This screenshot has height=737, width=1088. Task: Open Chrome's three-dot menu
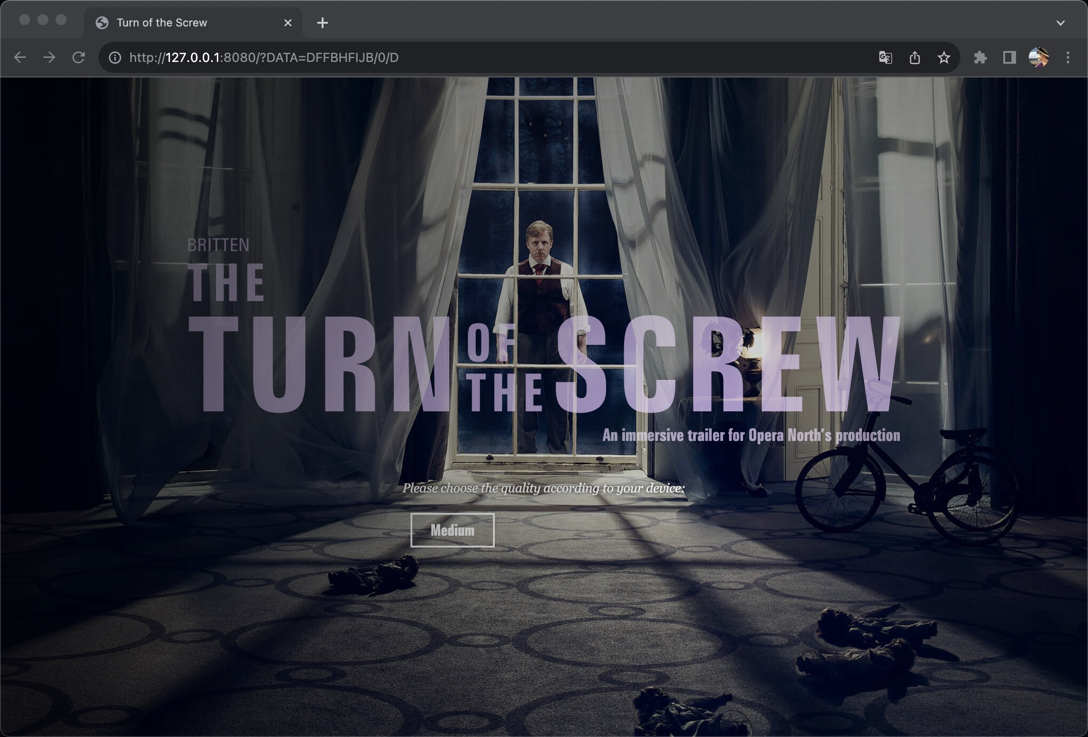click(x=1067, y=57)
